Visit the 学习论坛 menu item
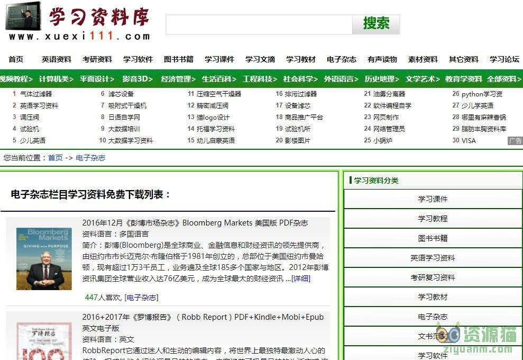The height and width of the screenshot is (360, 523). coord(504,59)
